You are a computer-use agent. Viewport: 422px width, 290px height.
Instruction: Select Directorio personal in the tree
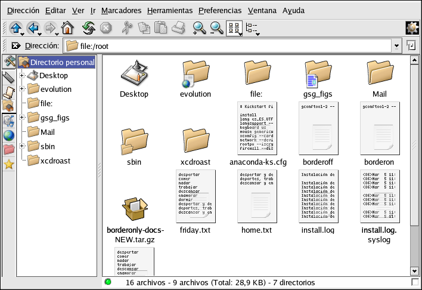point(62,62)
